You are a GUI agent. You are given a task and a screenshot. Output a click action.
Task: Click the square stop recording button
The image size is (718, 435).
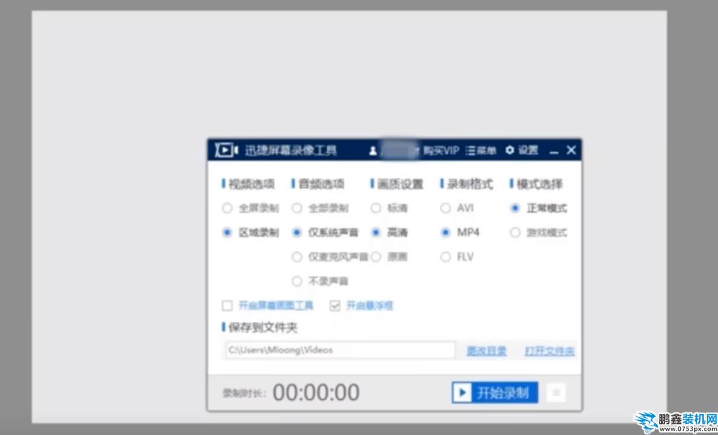tap(556, 392)
